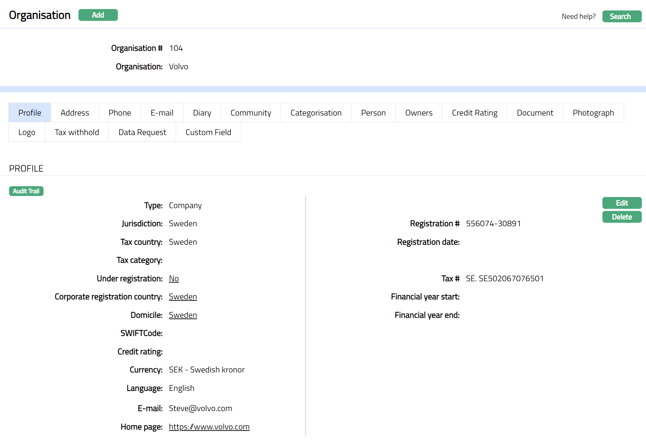Switch to Categorisation tab
The image size is (646, 441).
[316, 113]
